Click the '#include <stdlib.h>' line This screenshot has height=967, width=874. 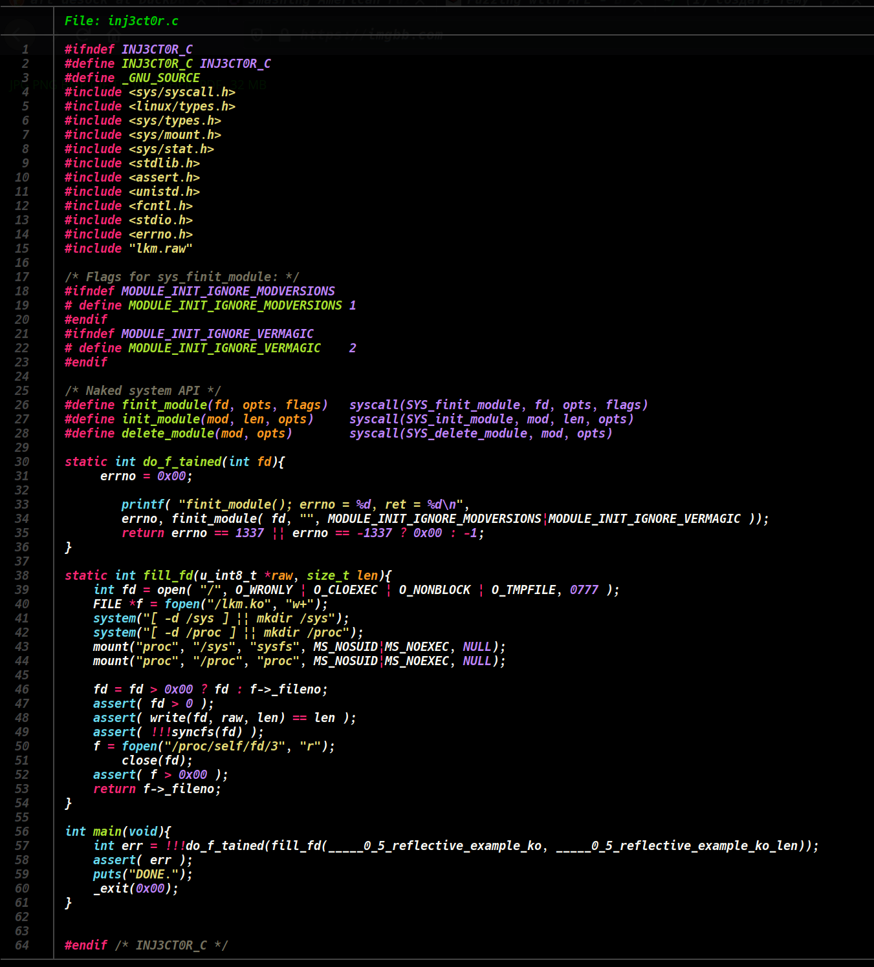(133, 163)
